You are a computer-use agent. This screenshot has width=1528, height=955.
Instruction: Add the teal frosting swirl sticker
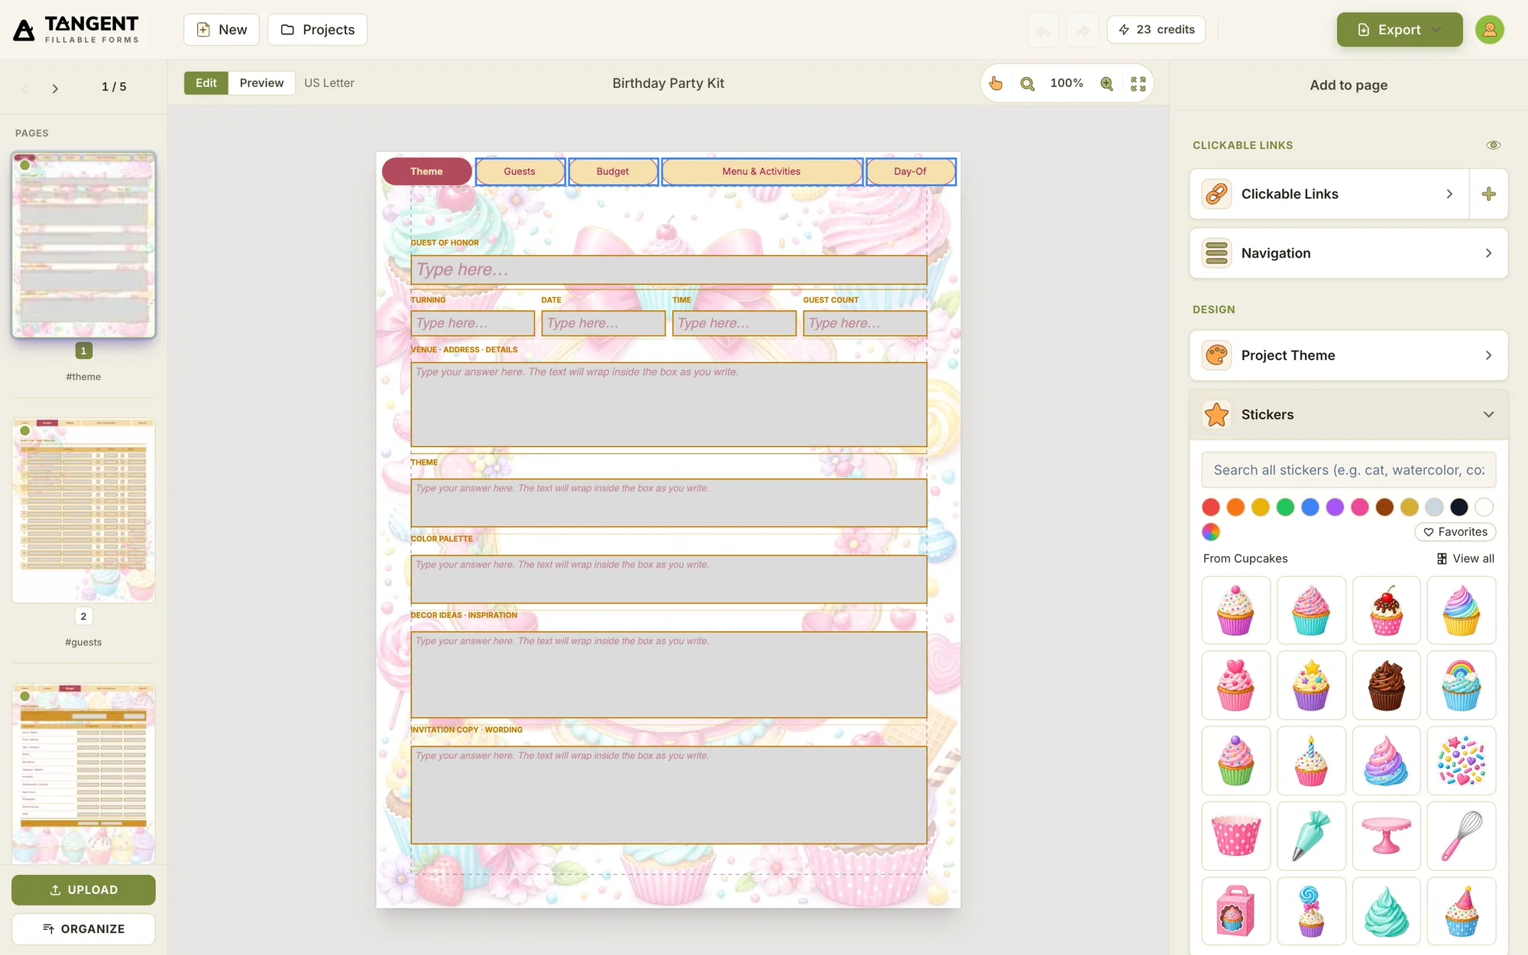1386,911
